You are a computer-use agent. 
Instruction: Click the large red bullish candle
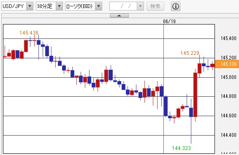click(x=195, y=95)
